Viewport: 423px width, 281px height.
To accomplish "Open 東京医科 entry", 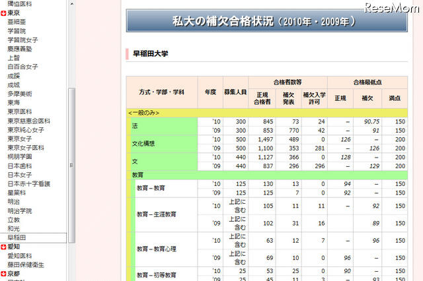I will 20,111.
